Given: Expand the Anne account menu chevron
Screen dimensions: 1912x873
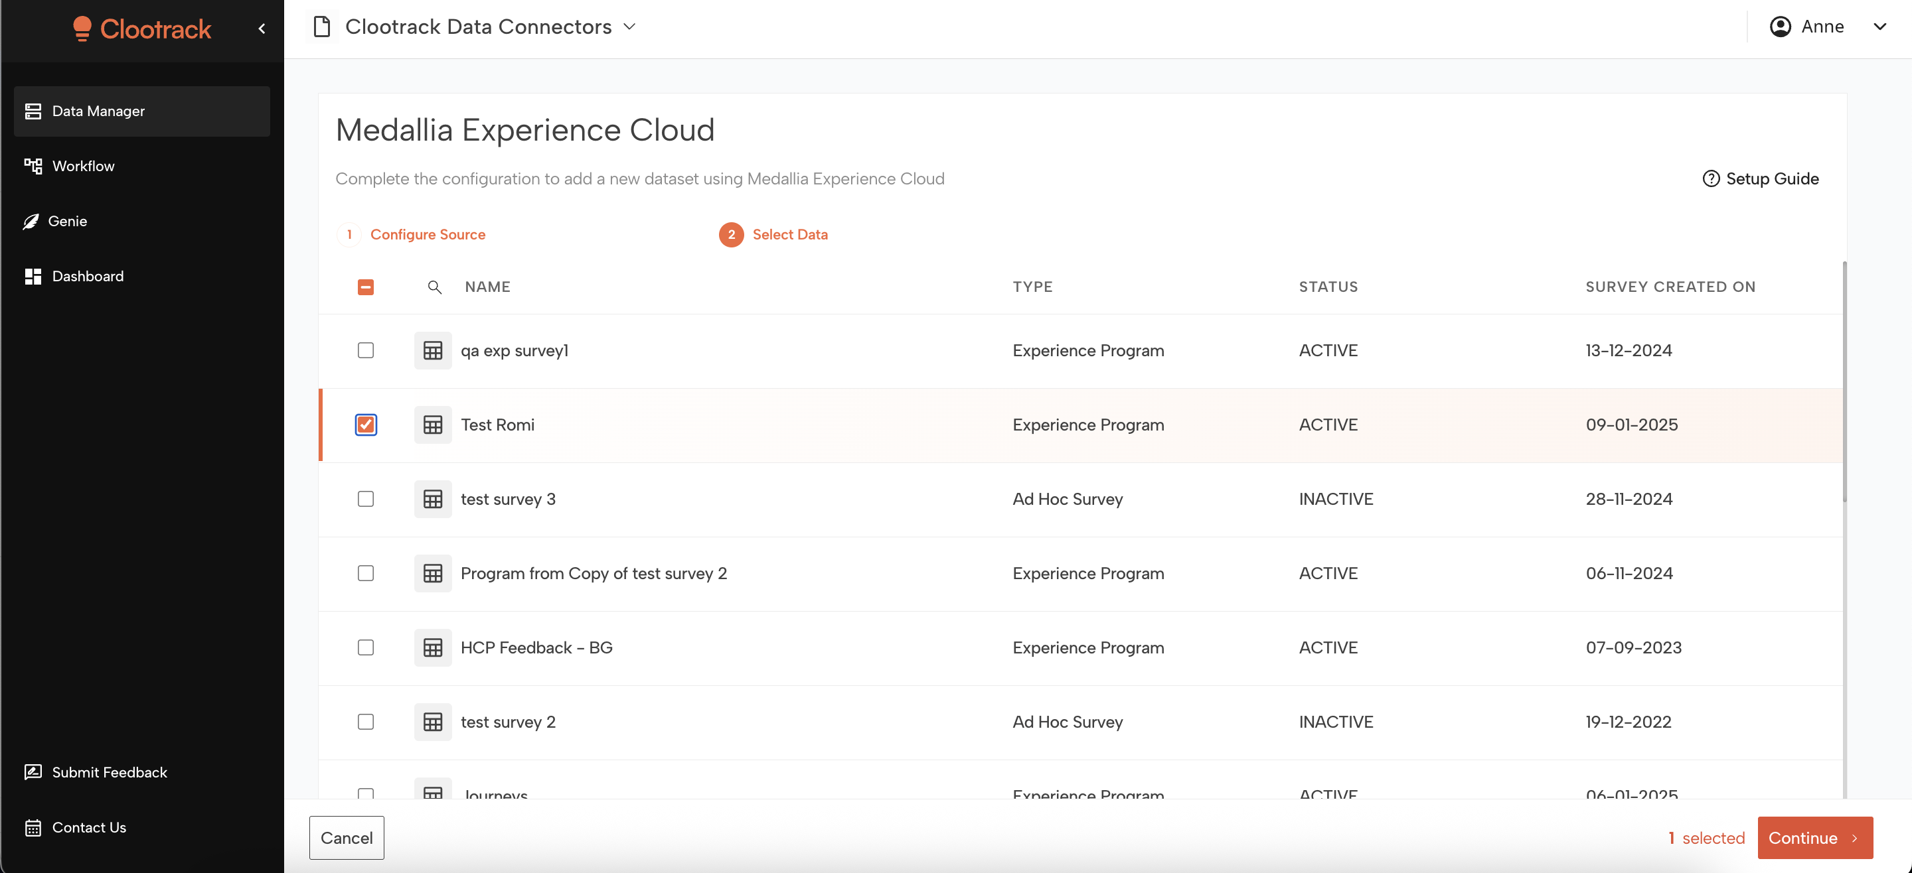Looking at the screenshot, I should pyautogui.click(x=1879, y=27).
